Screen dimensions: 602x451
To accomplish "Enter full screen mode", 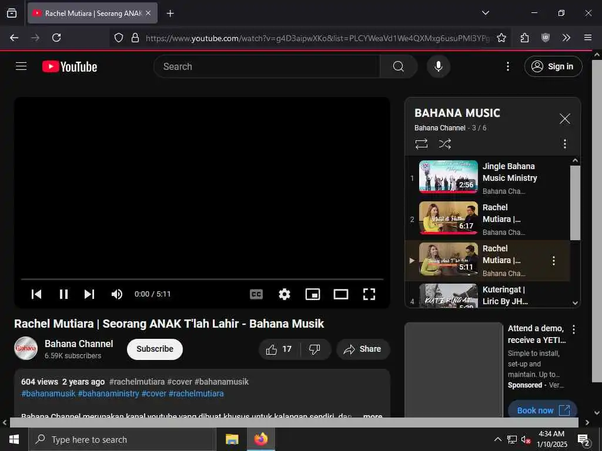I will click(x=369, y=294).
